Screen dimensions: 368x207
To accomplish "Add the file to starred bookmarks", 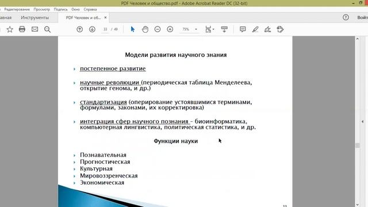I will (x=10, y=29).
